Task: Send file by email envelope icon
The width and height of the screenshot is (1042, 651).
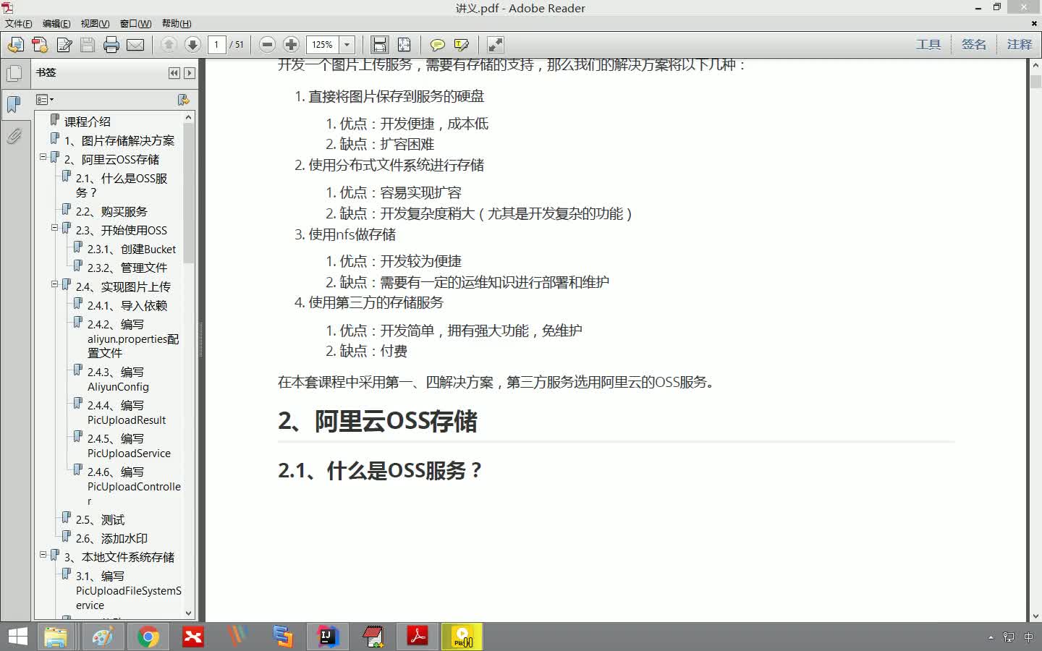Action: point(135,45)
